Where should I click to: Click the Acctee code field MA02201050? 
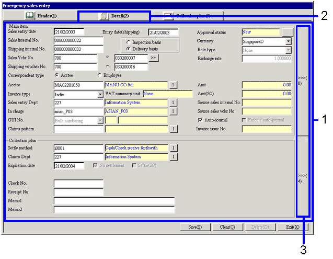click(x=78, y=85)
